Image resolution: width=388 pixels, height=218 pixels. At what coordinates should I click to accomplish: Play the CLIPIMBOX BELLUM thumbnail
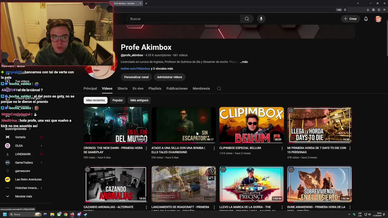click(x=252, y=125)
